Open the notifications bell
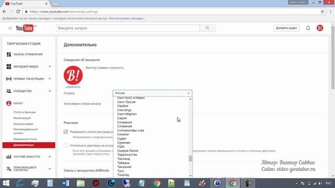Screen dimensions: 335x188 308,28
